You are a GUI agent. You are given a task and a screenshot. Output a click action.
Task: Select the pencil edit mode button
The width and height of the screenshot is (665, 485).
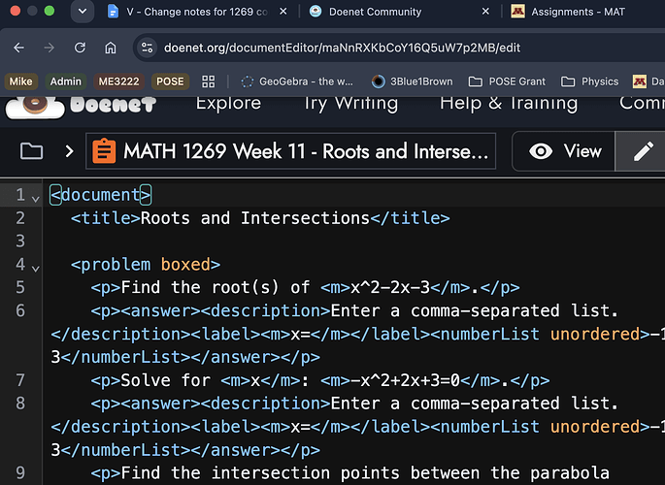click(x=643, y=151)
